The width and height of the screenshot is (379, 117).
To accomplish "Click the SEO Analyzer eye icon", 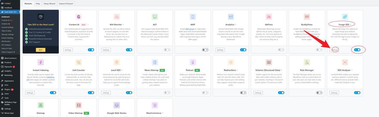I will click(345, 62).
